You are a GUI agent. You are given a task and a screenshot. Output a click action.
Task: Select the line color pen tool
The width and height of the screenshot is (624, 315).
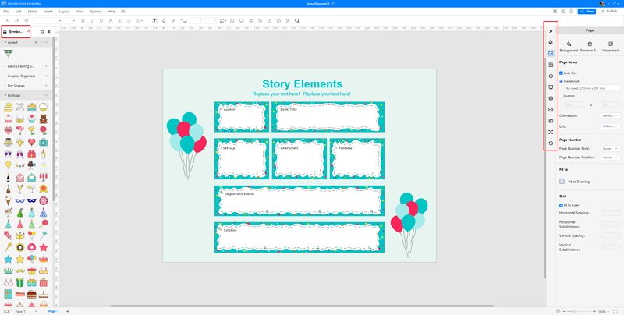173,21
